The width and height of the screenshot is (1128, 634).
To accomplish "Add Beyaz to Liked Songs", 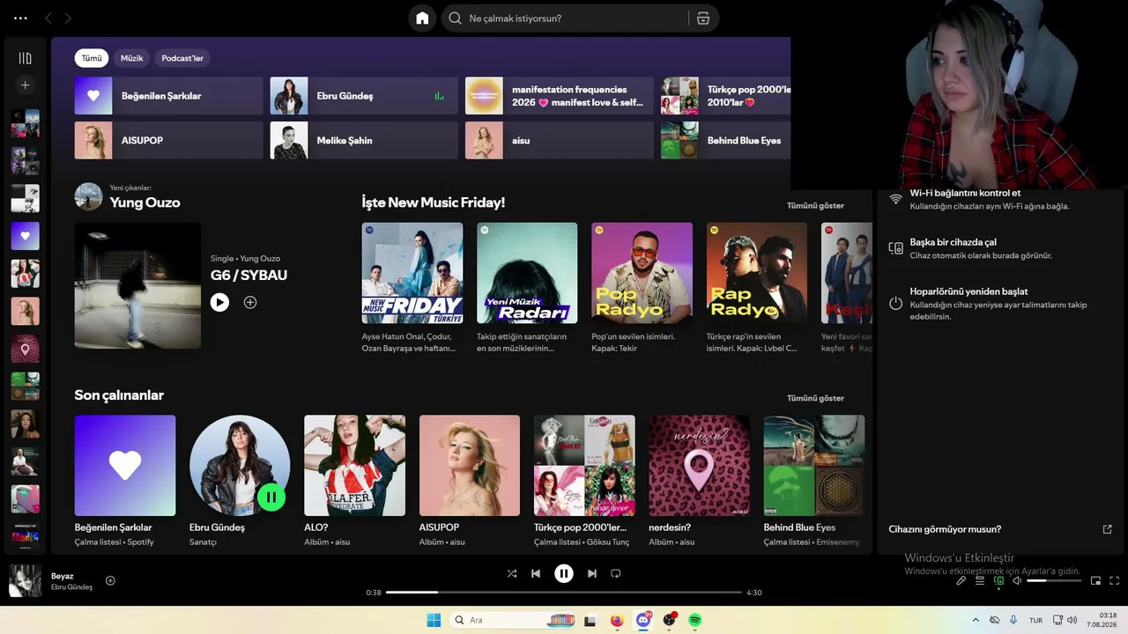I will pyautogui.click(x=110, y=580).
